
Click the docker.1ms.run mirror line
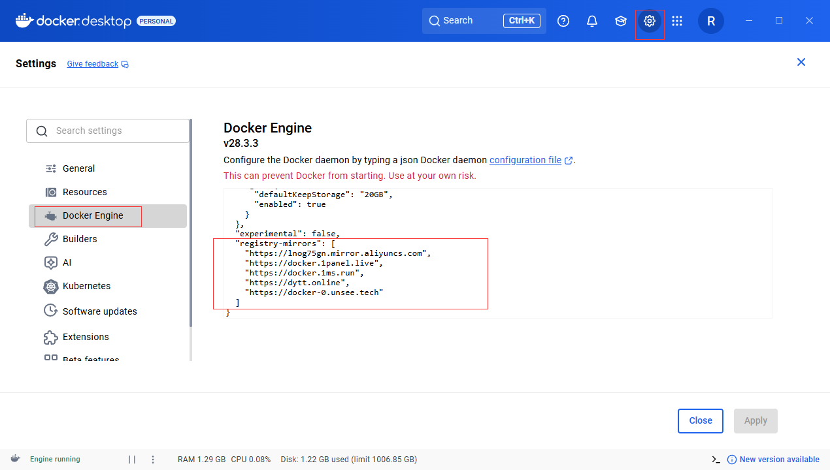tap(304, 273)
